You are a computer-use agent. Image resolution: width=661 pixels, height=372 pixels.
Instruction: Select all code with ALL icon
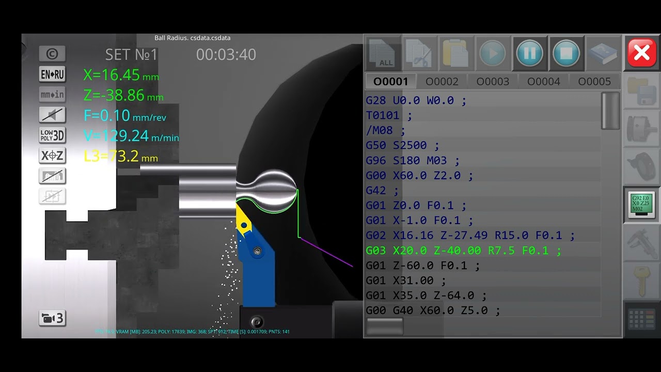[384, 53]
